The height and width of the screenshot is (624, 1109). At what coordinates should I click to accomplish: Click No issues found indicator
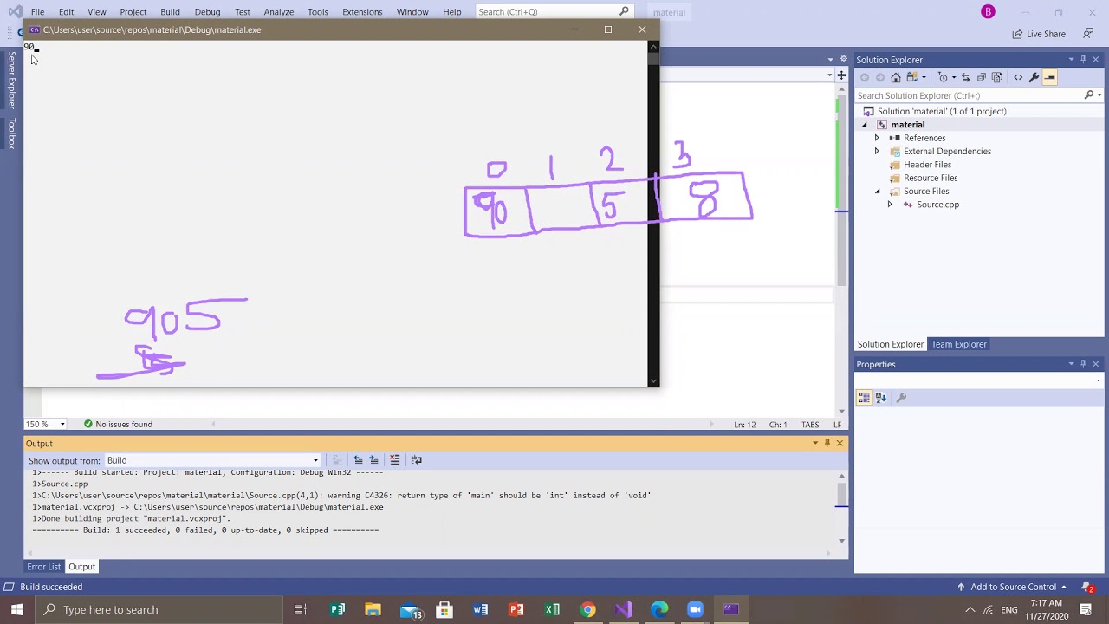pos(118,424)
